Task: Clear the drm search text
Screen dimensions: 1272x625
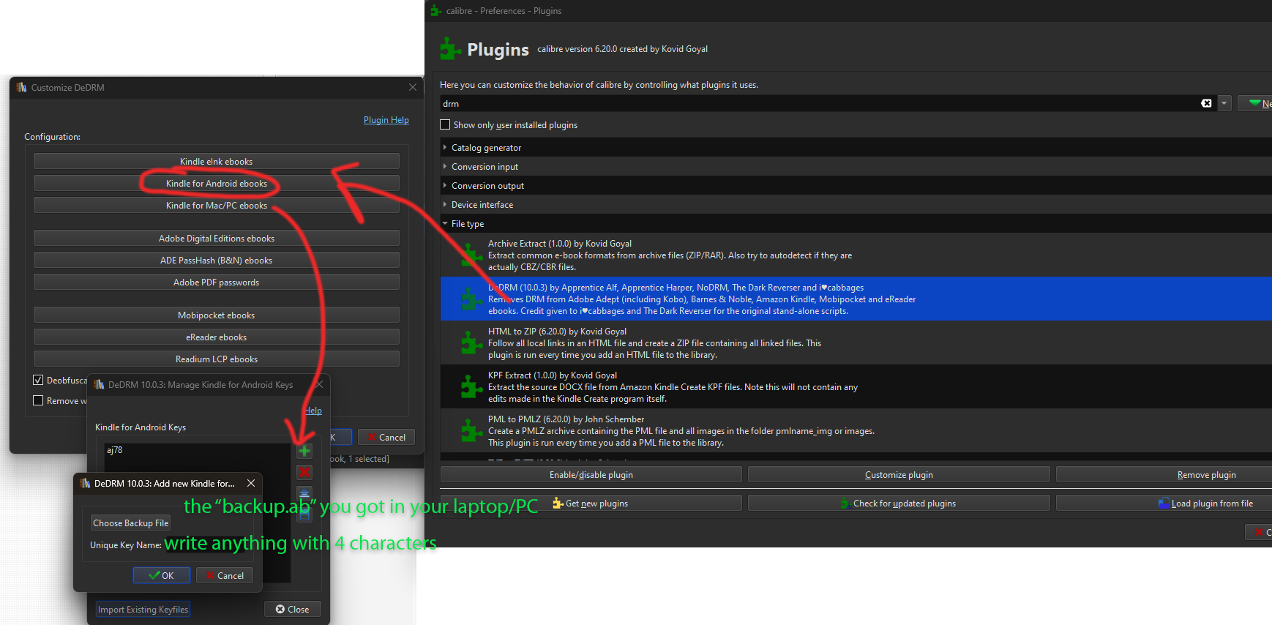Action: tap(1206, 103)
